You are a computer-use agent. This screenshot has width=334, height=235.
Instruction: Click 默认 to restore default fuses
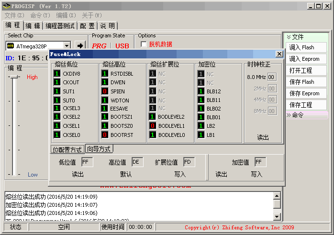coord(126,174)
